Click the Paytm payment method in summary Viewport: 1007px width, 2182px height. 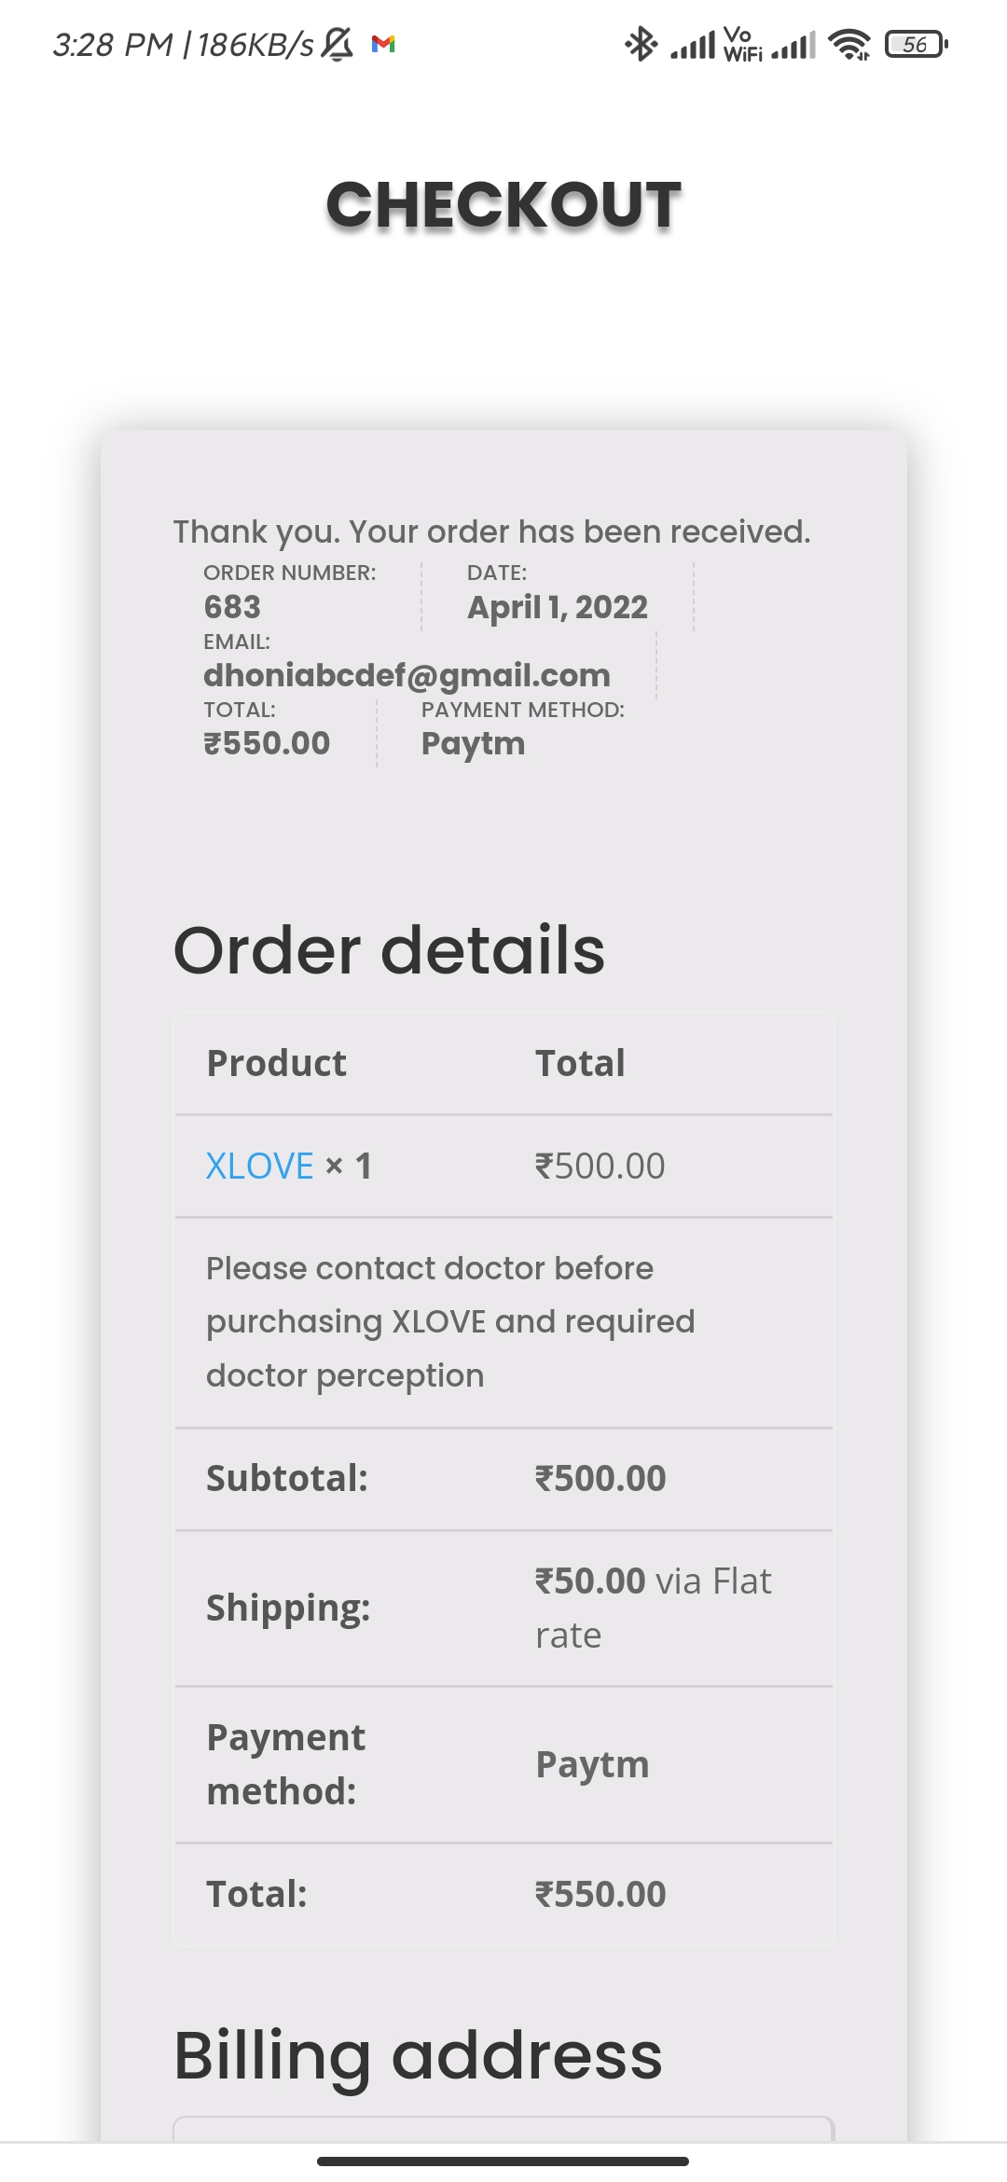tap(473, 744)
